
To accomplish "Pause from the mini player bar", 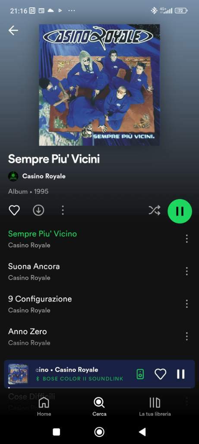I will point(181,374).
